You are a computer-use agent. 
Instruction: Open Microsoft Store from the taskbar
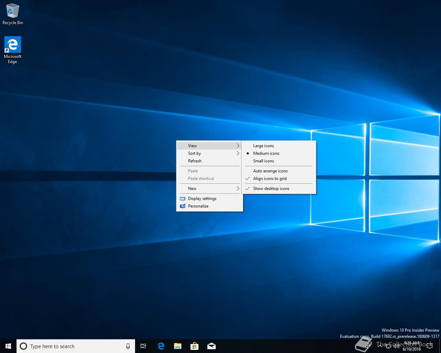pyautogui.click(x=194, y=346)
